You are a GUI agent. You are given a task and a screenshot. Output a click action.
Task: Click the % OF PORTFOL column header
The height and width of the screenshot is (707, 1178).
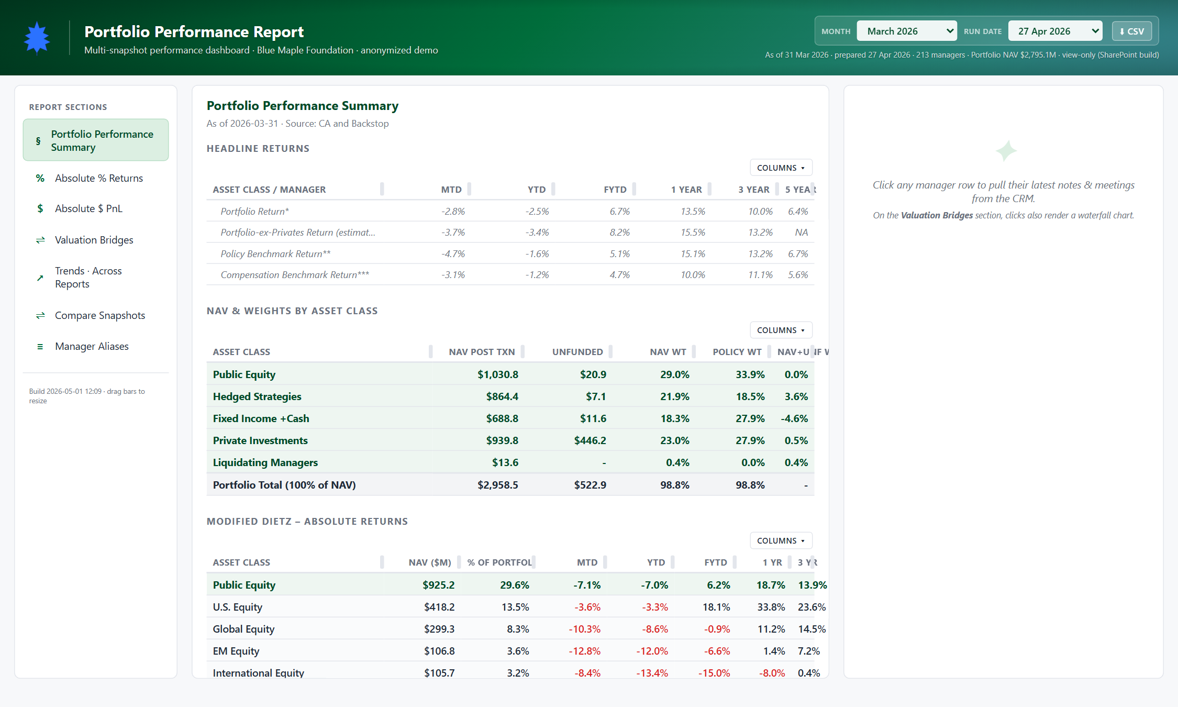click(x=499, y=562)
